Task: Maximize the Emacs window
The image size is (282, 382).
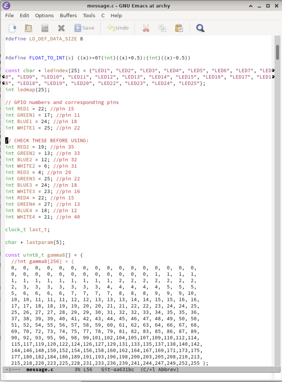Action: (268, 6)
